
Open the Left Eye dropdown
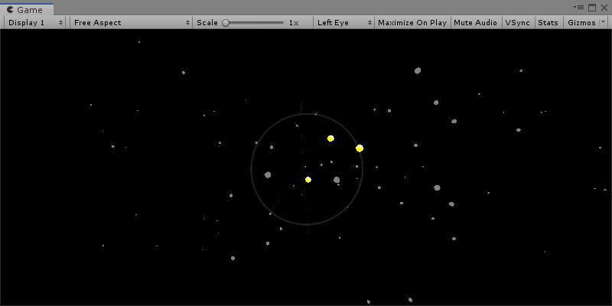(343, 23)
